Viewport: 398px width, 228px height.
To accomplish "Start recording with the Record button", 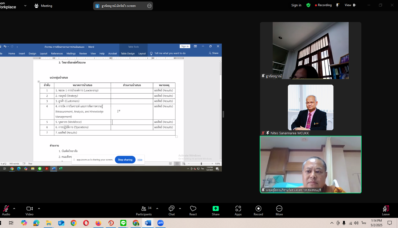I will (258, 211).
